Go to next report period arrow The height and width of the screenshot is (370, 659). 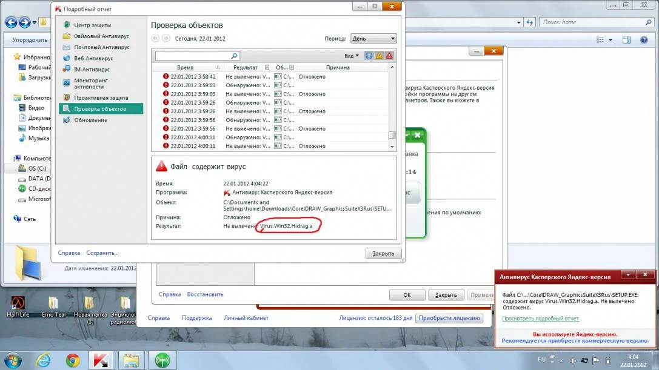166,38
